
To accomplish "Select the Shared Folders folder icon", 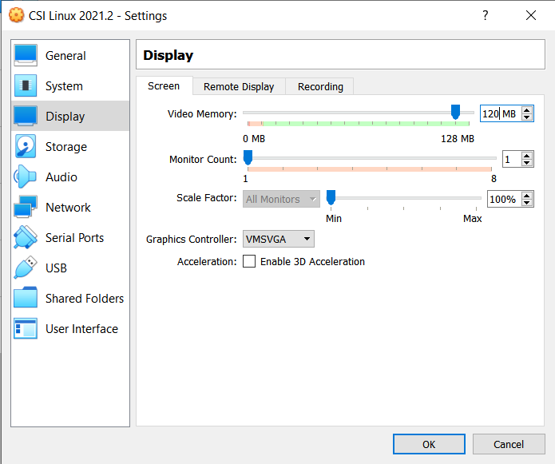I will pos(26,298).
